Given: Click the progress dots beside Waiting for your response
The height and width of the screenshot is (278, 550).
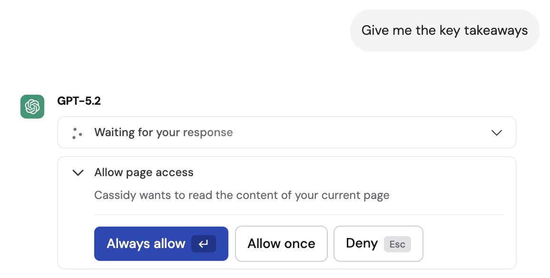Looking at the screenshot, I should click(x=76, y=132).
